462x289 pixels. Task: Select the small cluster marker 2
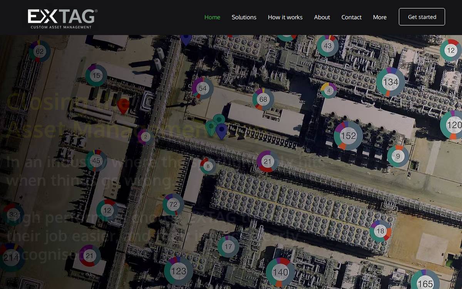point(146,136)
